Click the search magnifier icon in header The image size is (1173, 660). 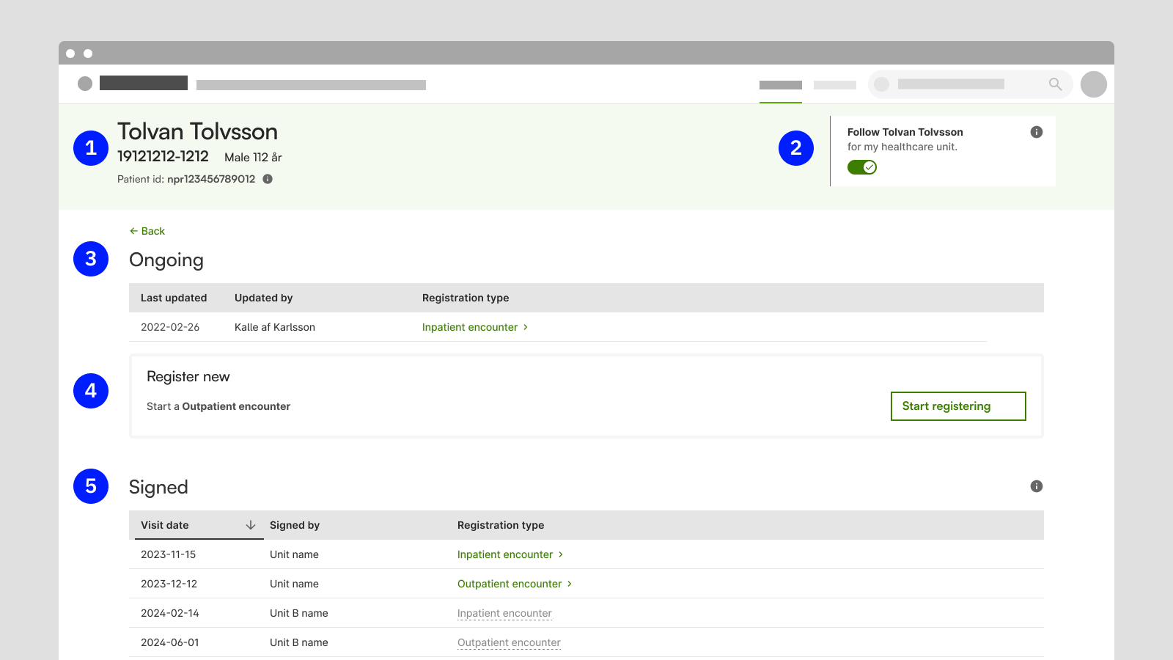pos(1055,84)
